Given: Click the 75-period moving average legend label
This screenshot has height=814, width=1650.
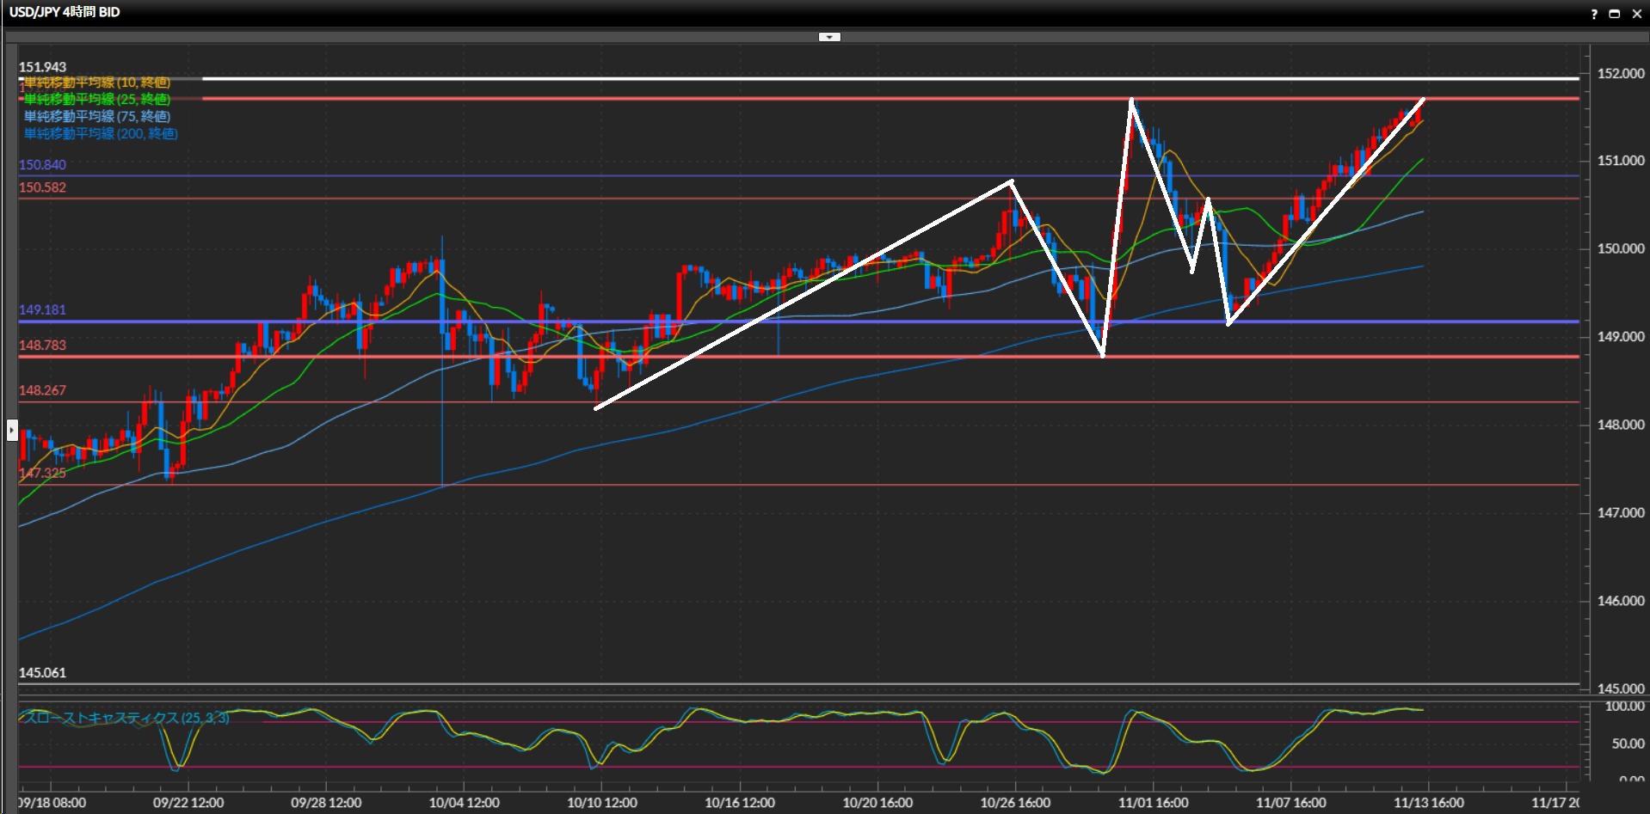Looking at the screenshot, I should tap(97, 117).
